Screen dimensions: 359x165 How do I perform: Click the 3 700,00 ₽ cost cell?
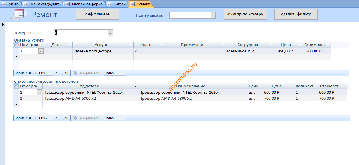click(317, 51)
